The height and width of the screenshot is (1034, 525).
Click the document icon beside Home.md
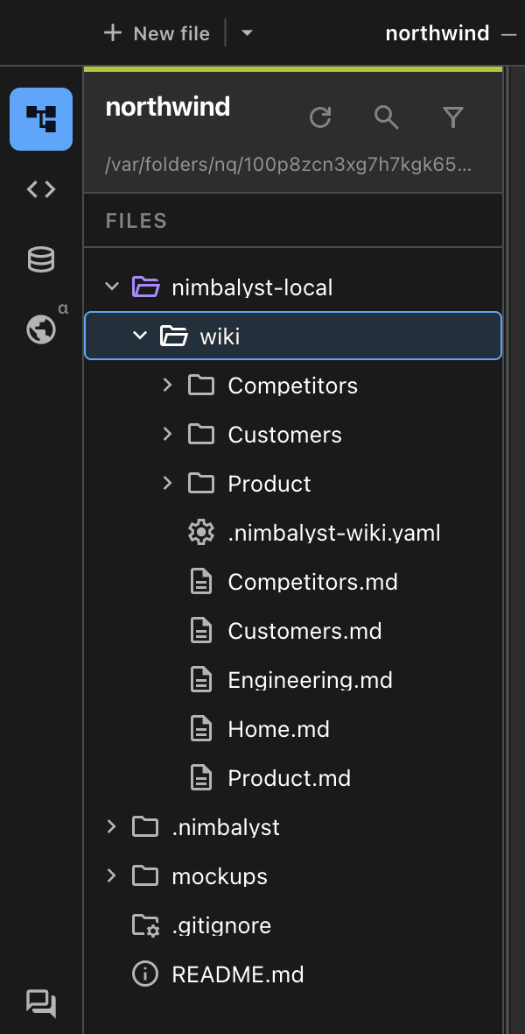click(201, 729)
